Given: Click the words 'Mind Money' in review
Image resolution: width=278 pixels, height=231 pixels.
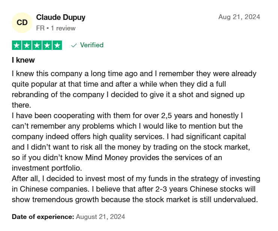Looking at the screenshot, I should (107, 157).
